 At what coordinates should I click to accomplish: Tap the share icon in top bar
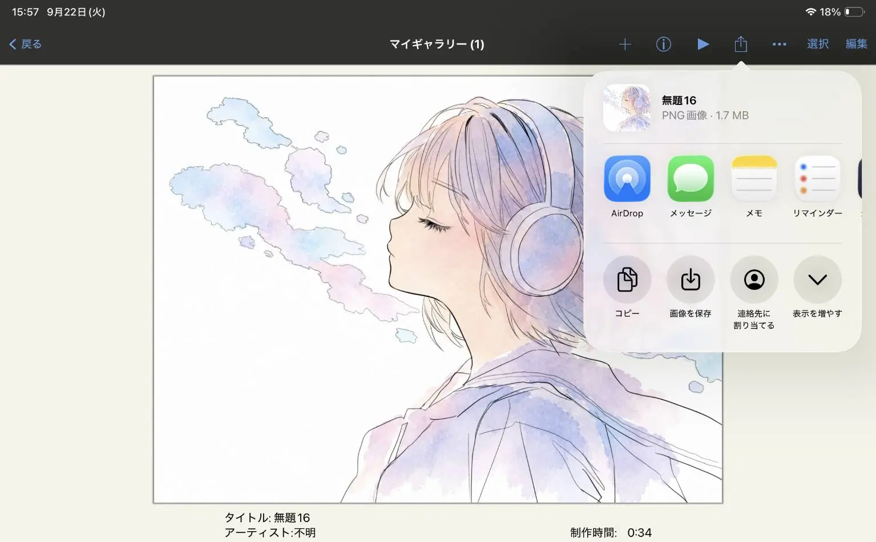pyautogui.click(x=741, y=44)
